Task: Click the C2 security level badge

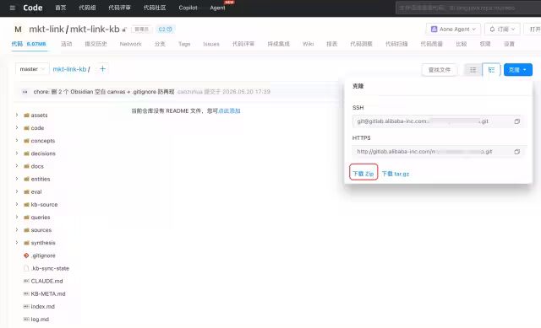Action: click(166, 30)
